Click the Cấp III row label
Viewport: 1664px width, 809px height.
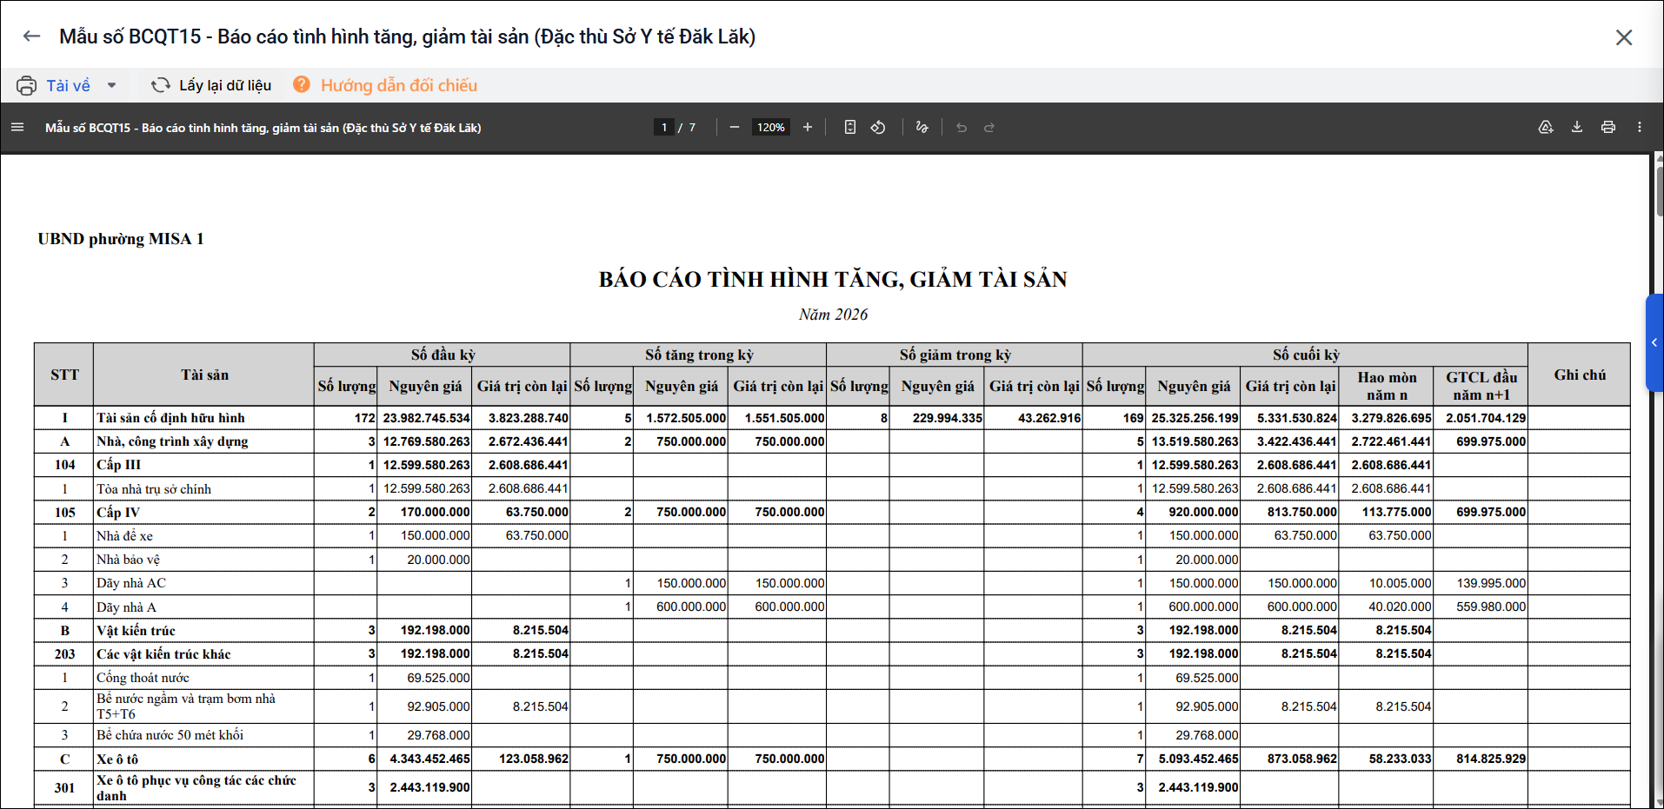(118, 465)
